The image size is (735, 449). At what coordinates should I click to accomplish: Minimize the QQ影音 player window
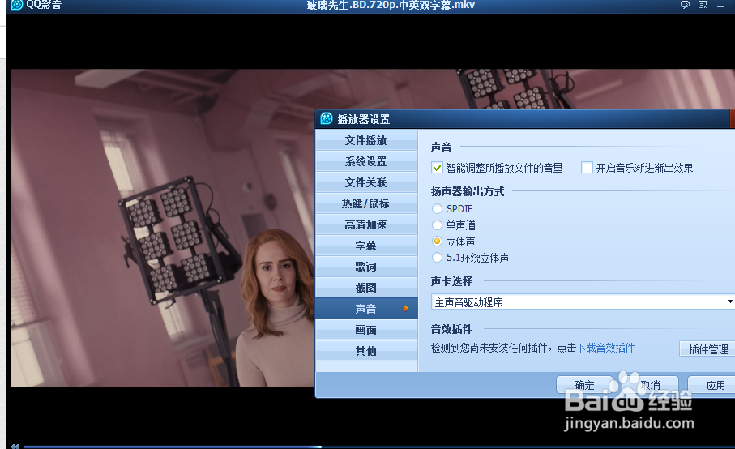[x=720, y=6]
